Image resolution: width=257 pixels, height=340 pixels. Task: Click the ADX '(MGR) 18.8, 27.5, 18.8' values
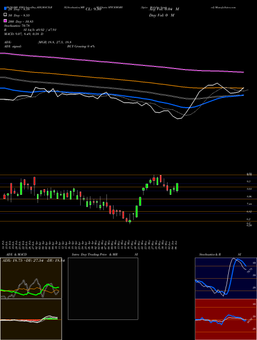point(54,42)
